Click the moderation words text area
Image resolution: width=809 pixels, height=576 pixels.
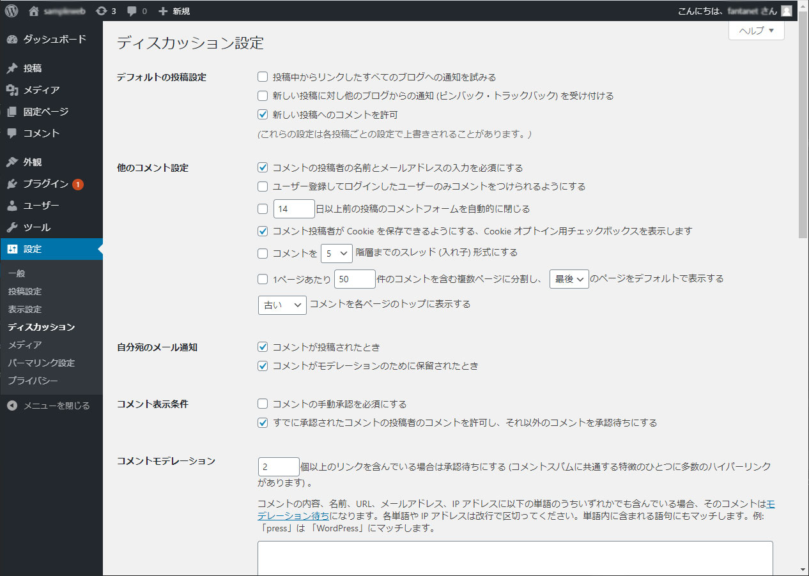(x=515, y=559)
